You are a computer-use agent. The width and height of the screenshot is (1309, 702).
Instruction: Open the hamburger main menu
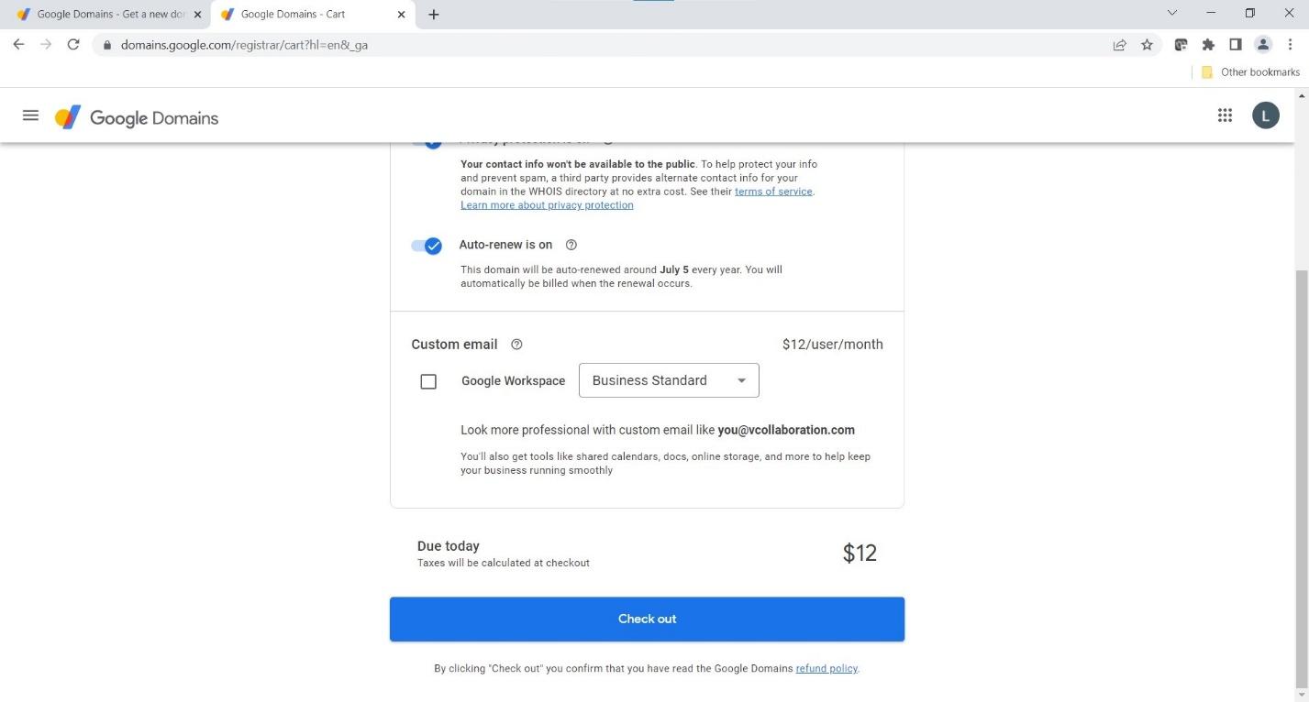point(30,116)
